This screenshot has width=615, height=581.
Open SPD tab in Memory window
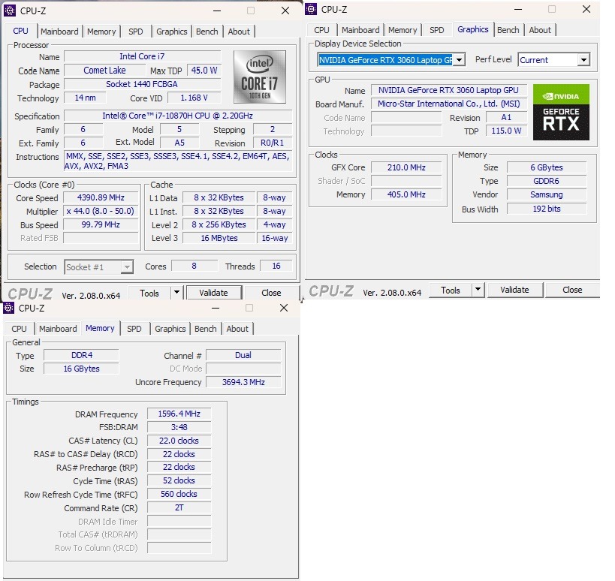point(134,329)
